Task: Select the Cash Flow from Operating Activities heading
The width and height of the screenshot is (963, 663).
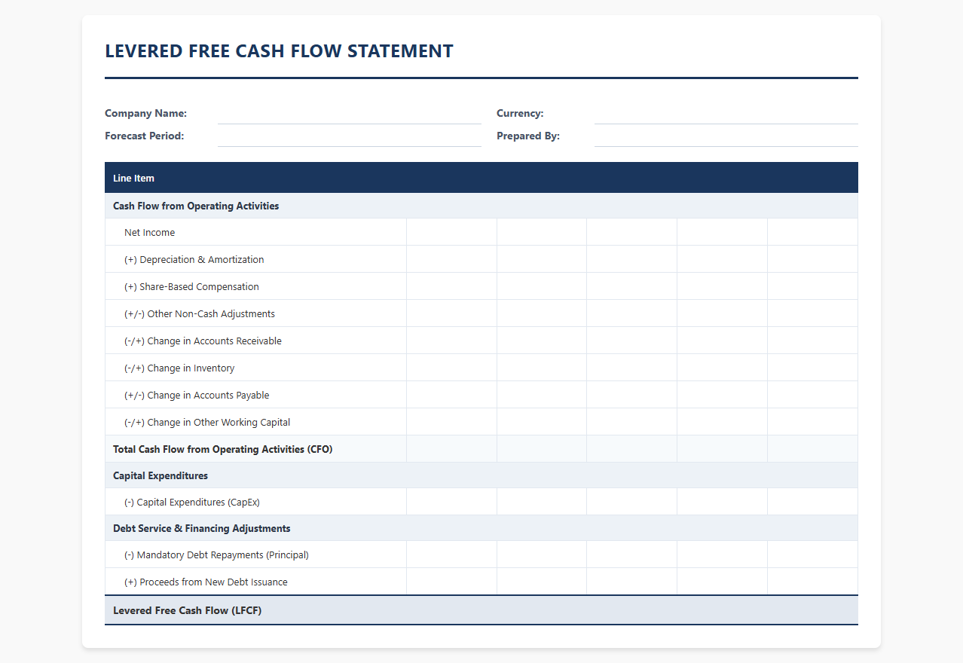Action: click(196, 206)
